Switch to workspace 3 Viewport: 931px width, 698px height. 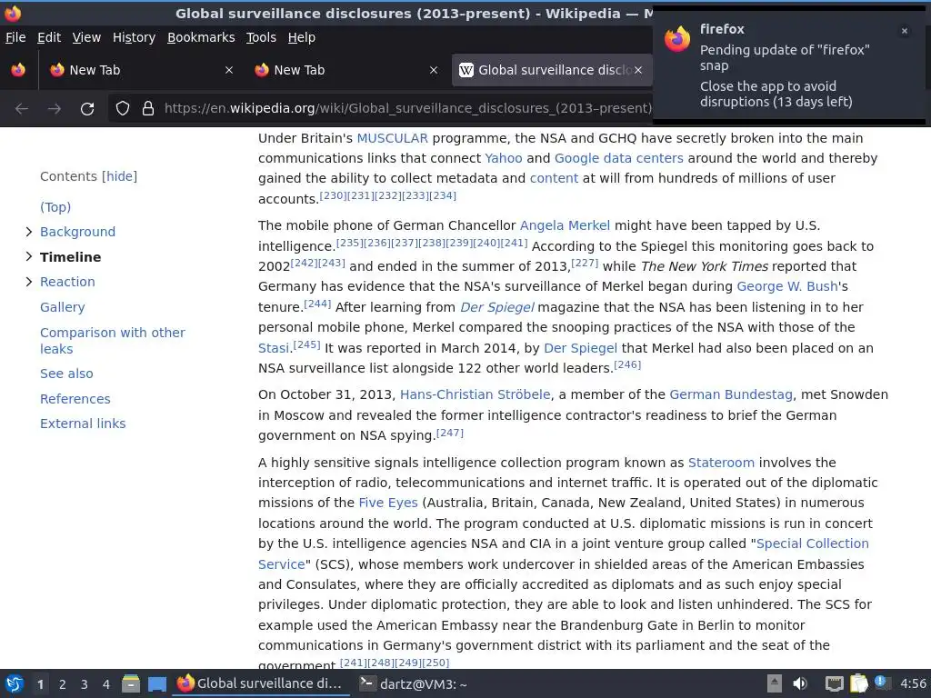click(x=85, y=684)
